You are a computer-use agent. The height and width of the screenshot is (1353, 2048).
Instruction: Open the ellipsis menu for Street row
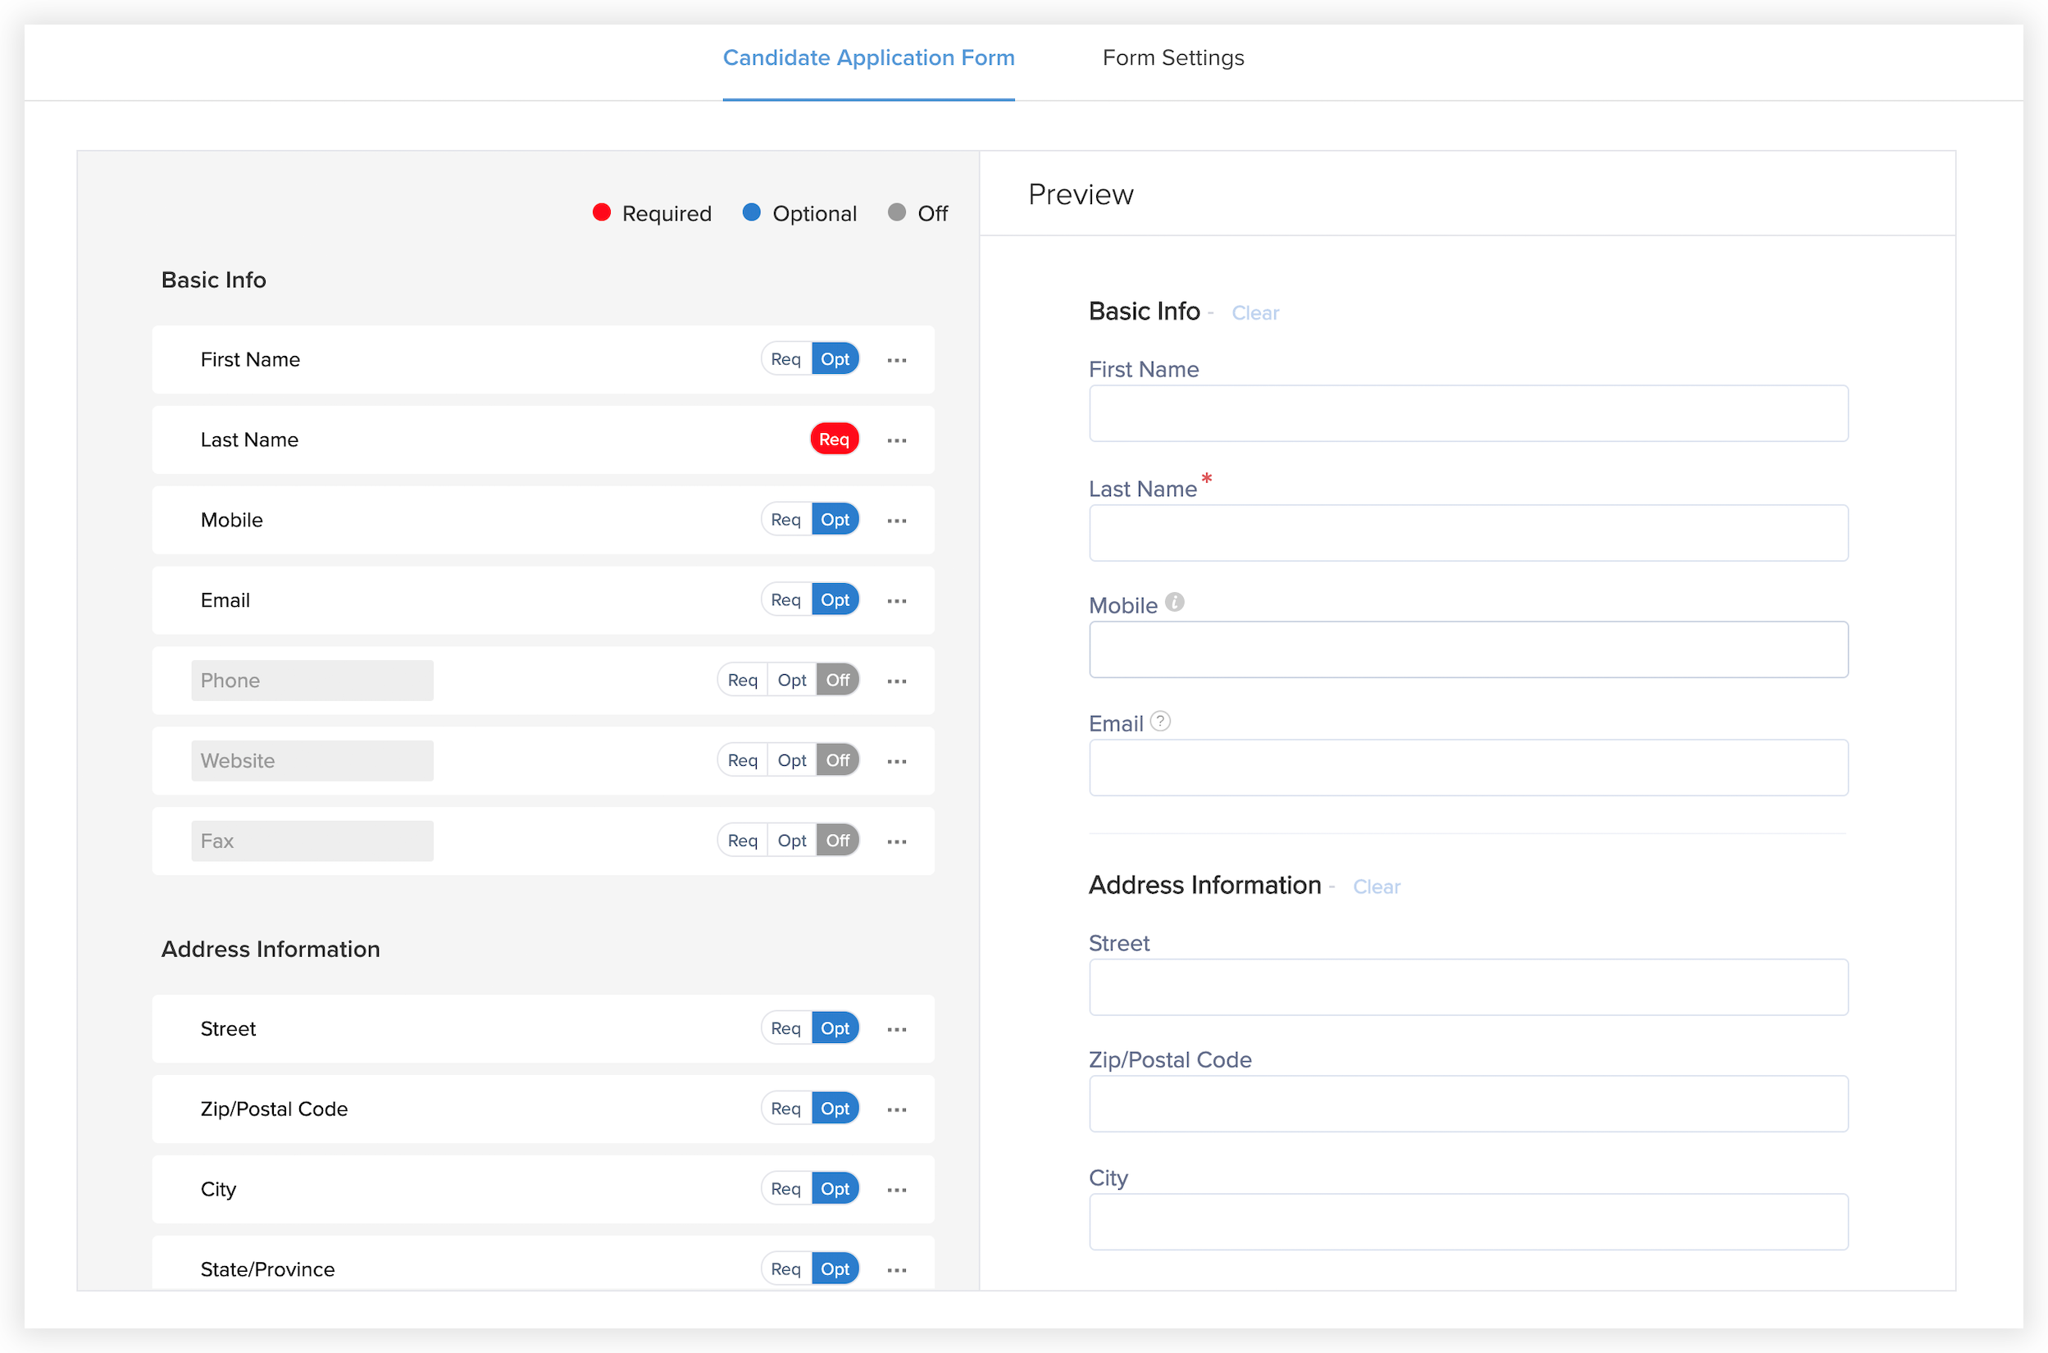pyautogui.click(x=896, y=1029)
